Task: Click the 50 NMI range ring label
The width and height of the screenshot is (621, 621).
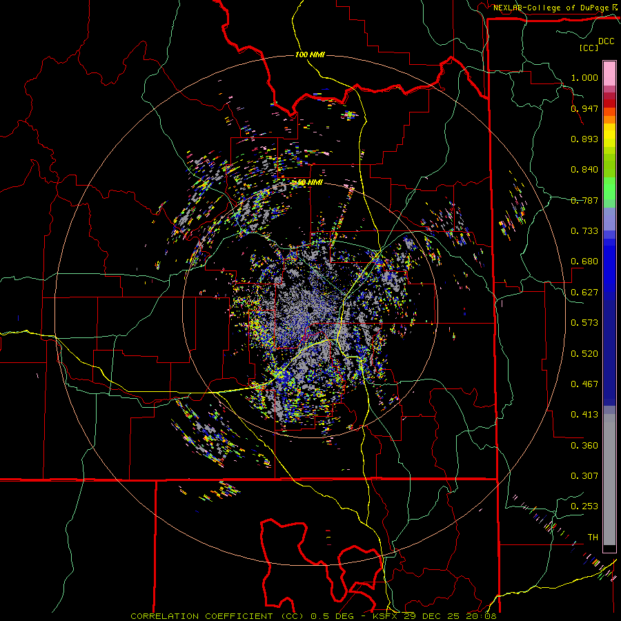Action: [310, 183]
